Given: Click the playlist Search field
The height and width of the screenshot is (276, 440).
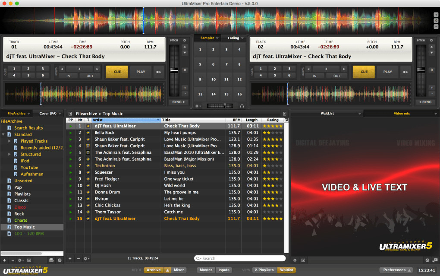Looking at the screenshot, I should [x=240, y=258].
